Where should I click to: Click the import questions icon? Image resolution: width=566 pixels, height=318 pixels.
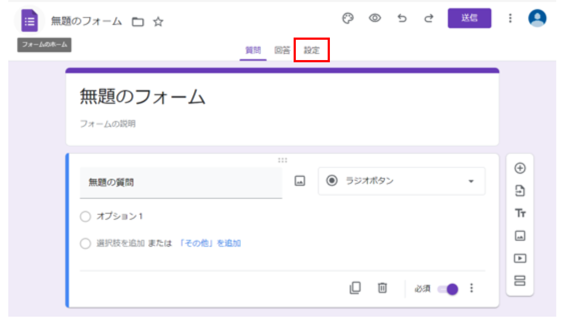tap(520, 191)
